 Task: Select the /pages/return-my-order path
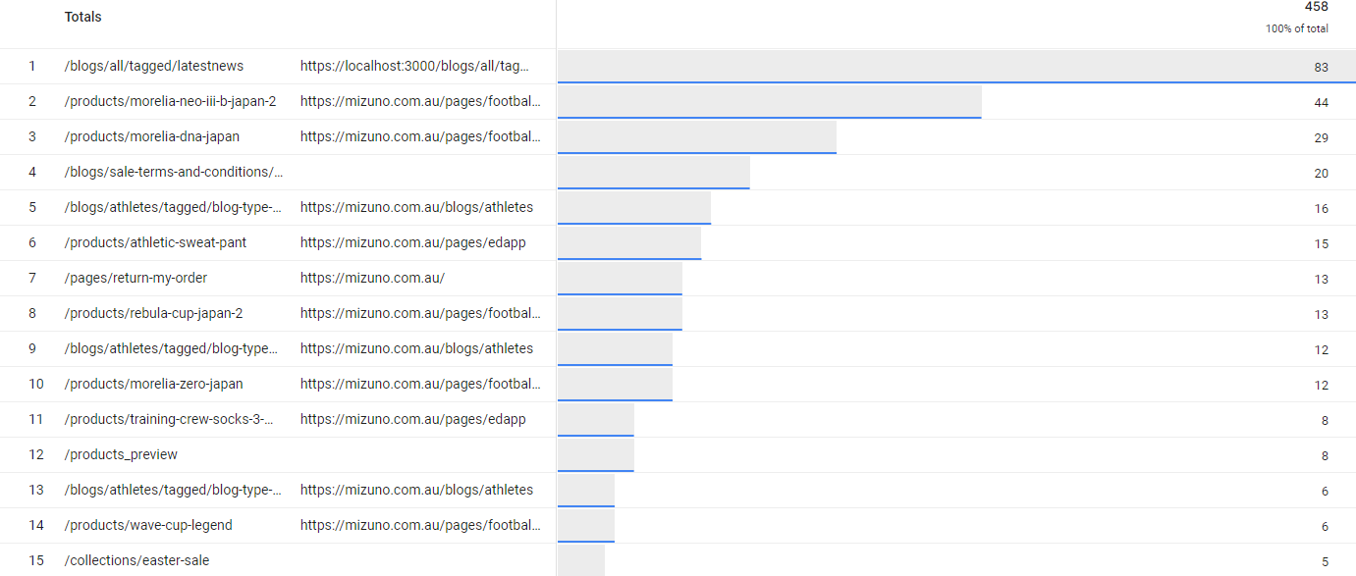coord(136,279)
